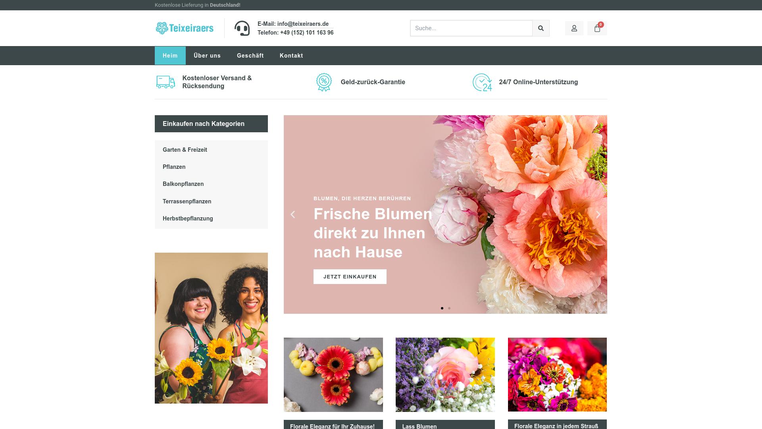Image resolution: width=762 pixels, height=429 pixels.
Task: Click the Teixeiraers logo
Action: click(x=185, y=28)
